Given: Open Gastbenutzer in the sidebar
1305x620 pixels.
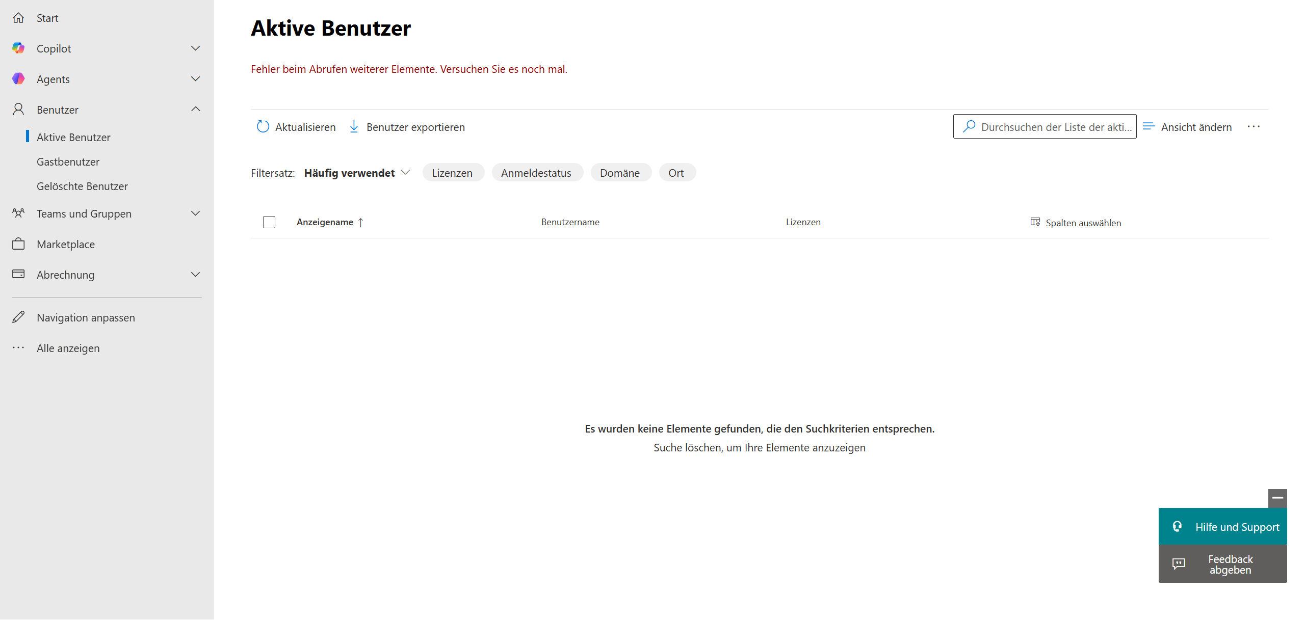Looking at the screenshot, I should pos(68,161).
